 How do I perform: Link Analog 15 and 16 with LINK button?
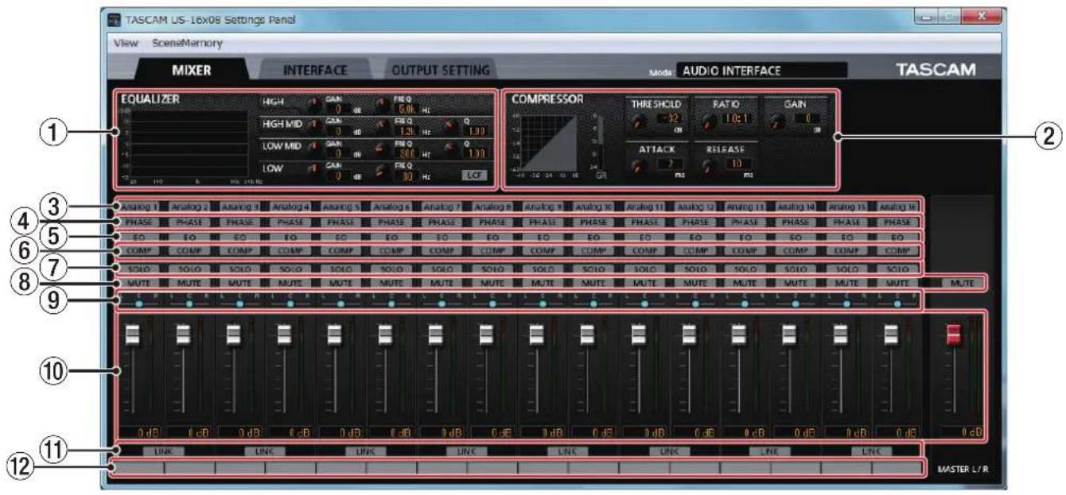tap(872, 451)
